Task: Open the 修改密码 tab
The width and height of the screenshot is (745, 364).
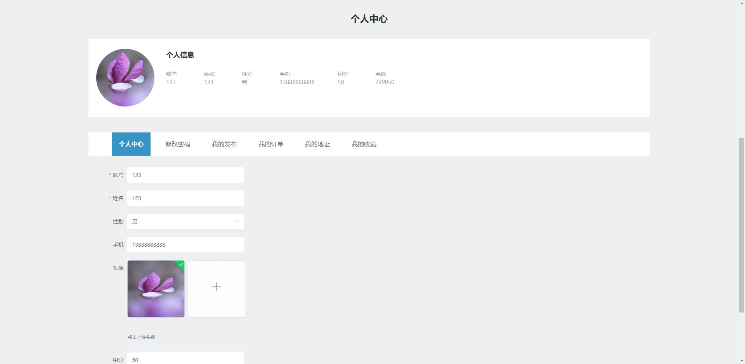Action: pyautogui.click(x=178, y=144)
